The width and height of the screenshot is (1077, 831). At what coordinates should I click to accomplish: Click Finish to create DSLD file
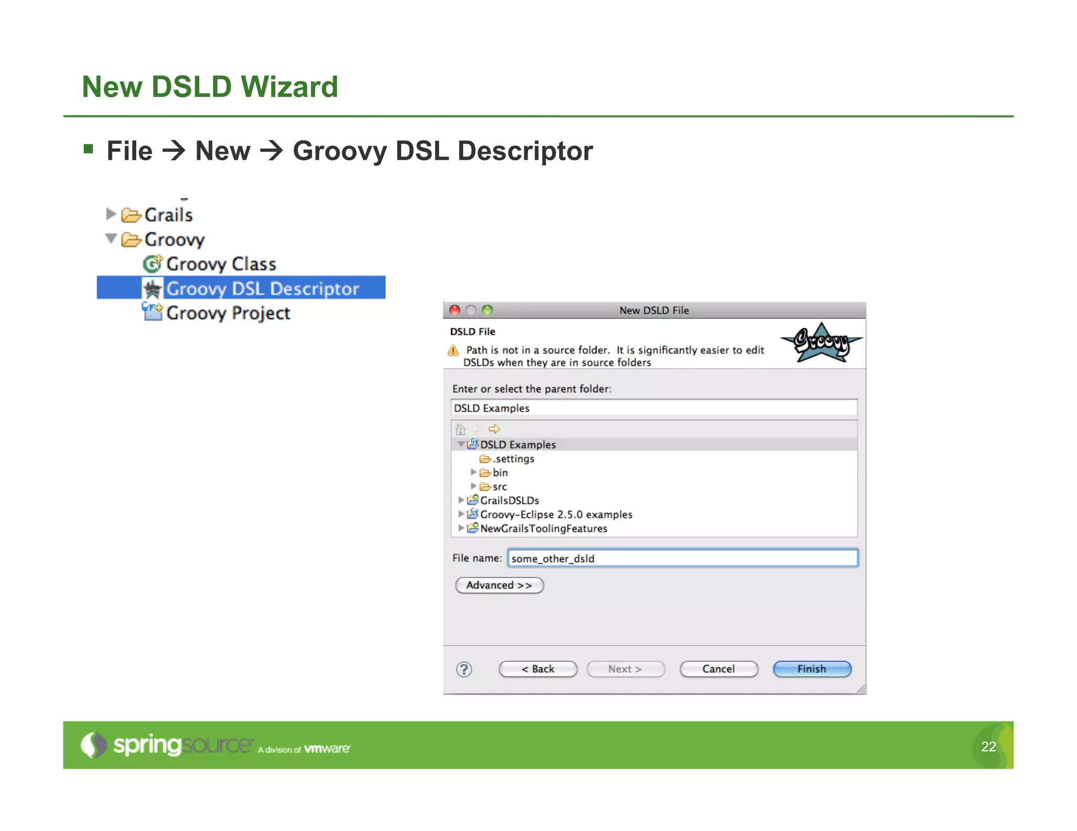(x=812, y=669)
